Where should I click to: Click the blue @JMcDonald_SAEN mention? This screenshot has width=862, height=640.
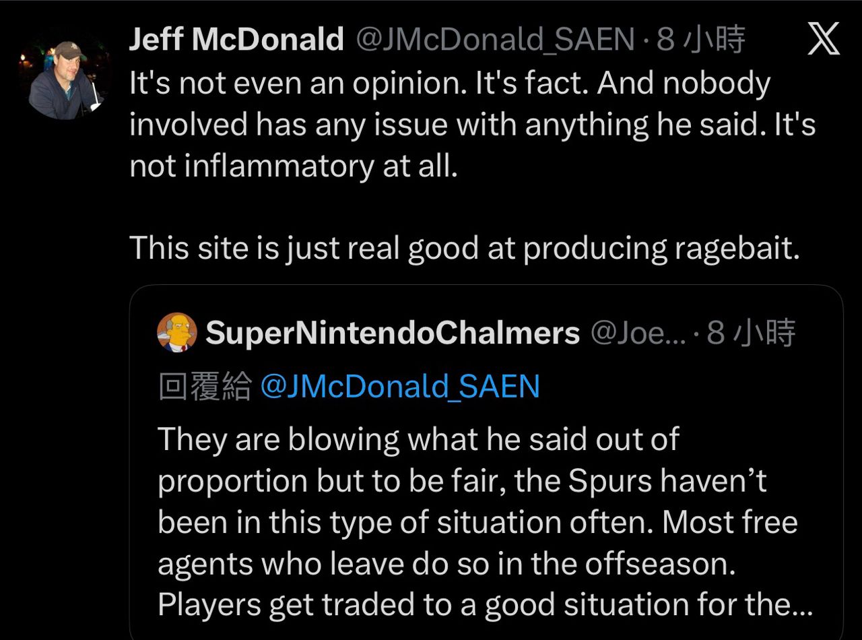click(x=399, y=387)
